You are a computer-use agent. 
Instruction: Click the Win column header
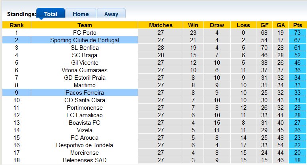point(193,25)
